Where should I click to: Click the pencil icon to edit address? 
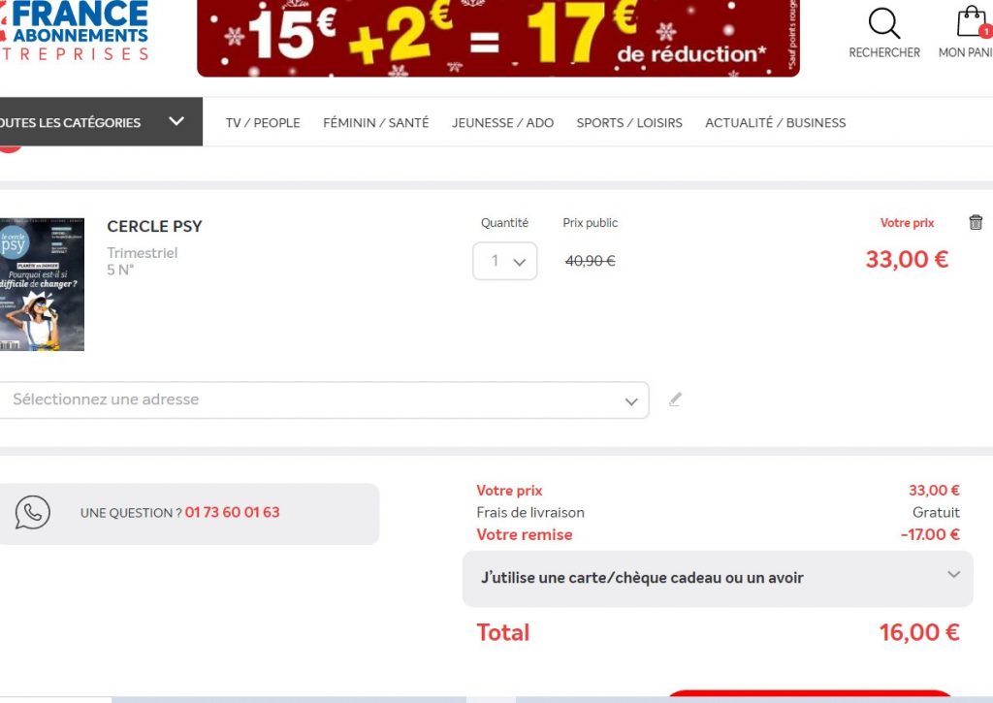click(675, 399)
